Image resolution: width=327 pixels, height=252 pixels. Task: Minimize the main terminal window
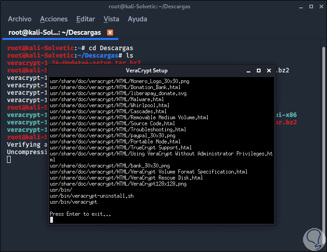point(301,6)
